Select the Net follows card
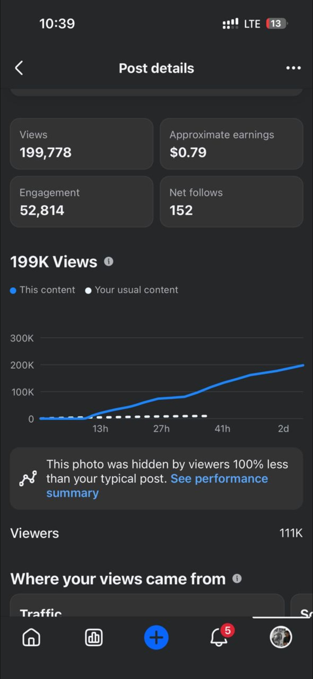 [231, 202]
